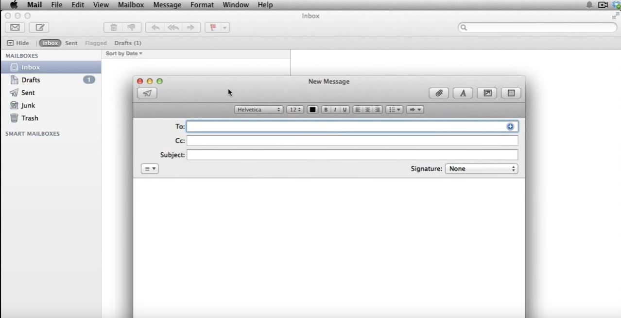This screenshot has height=318, width=621.
Task: Click the Trash can sidebar icon
Action: click(x=14, y=118)
